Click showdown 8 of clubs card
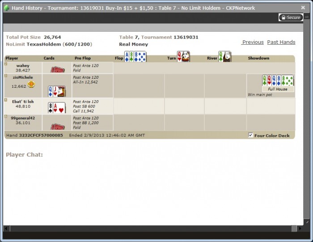This screenshot has width=313, height=242. (x=287, y=81)
